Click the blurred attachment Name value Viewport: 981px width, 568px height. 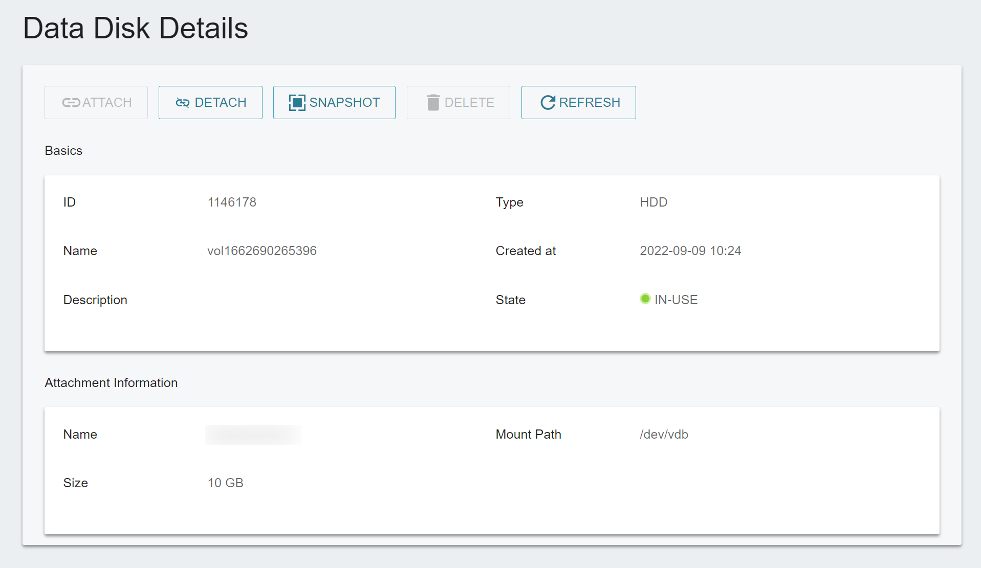tap(253, 434)
